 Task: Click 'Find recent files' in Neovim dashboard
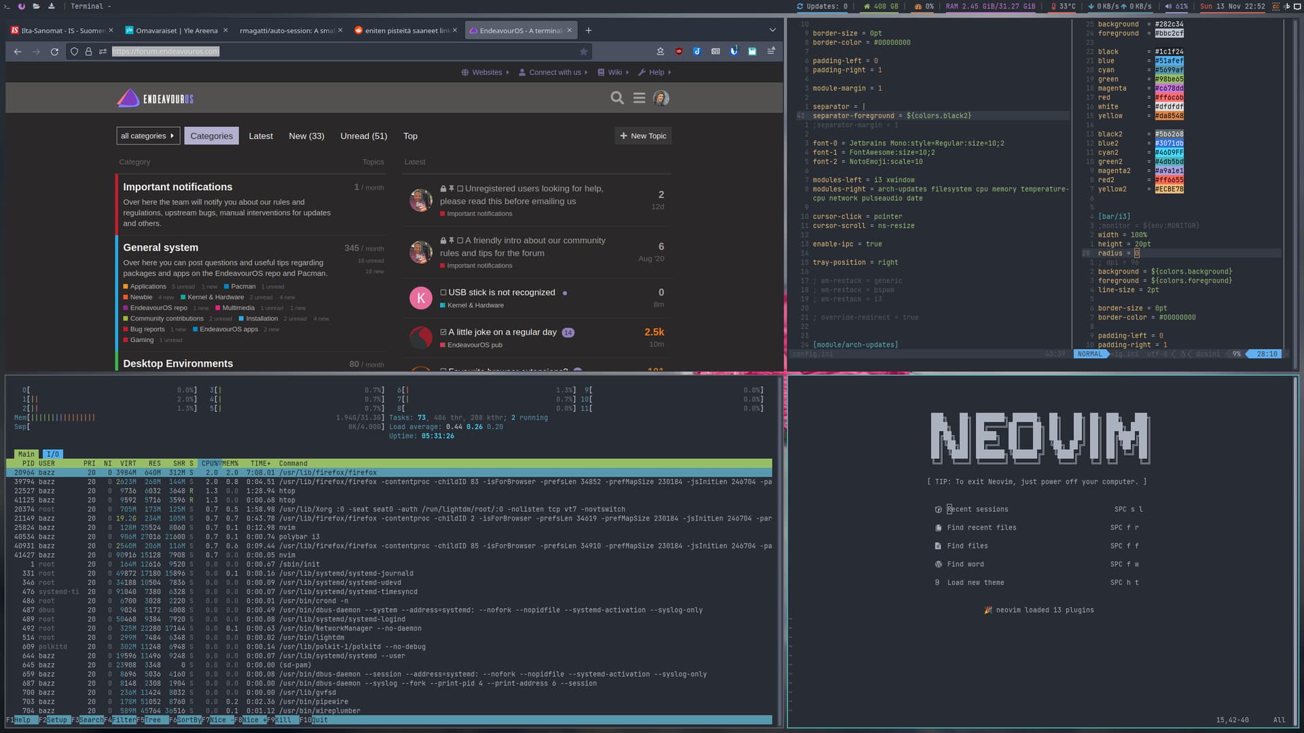point(981,527)
